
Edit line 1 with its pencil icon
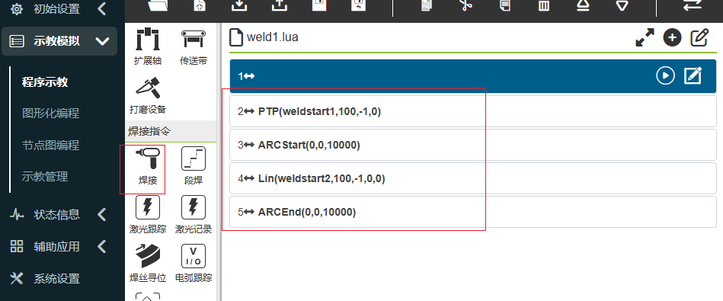click(693, 75)
